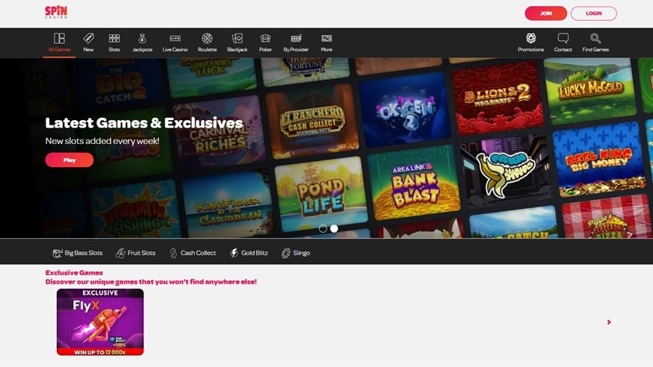Open the Poker icon

point(265,38)
